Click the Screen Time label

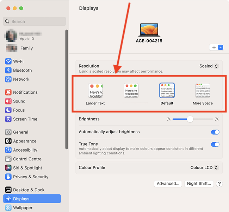point(25,119)
